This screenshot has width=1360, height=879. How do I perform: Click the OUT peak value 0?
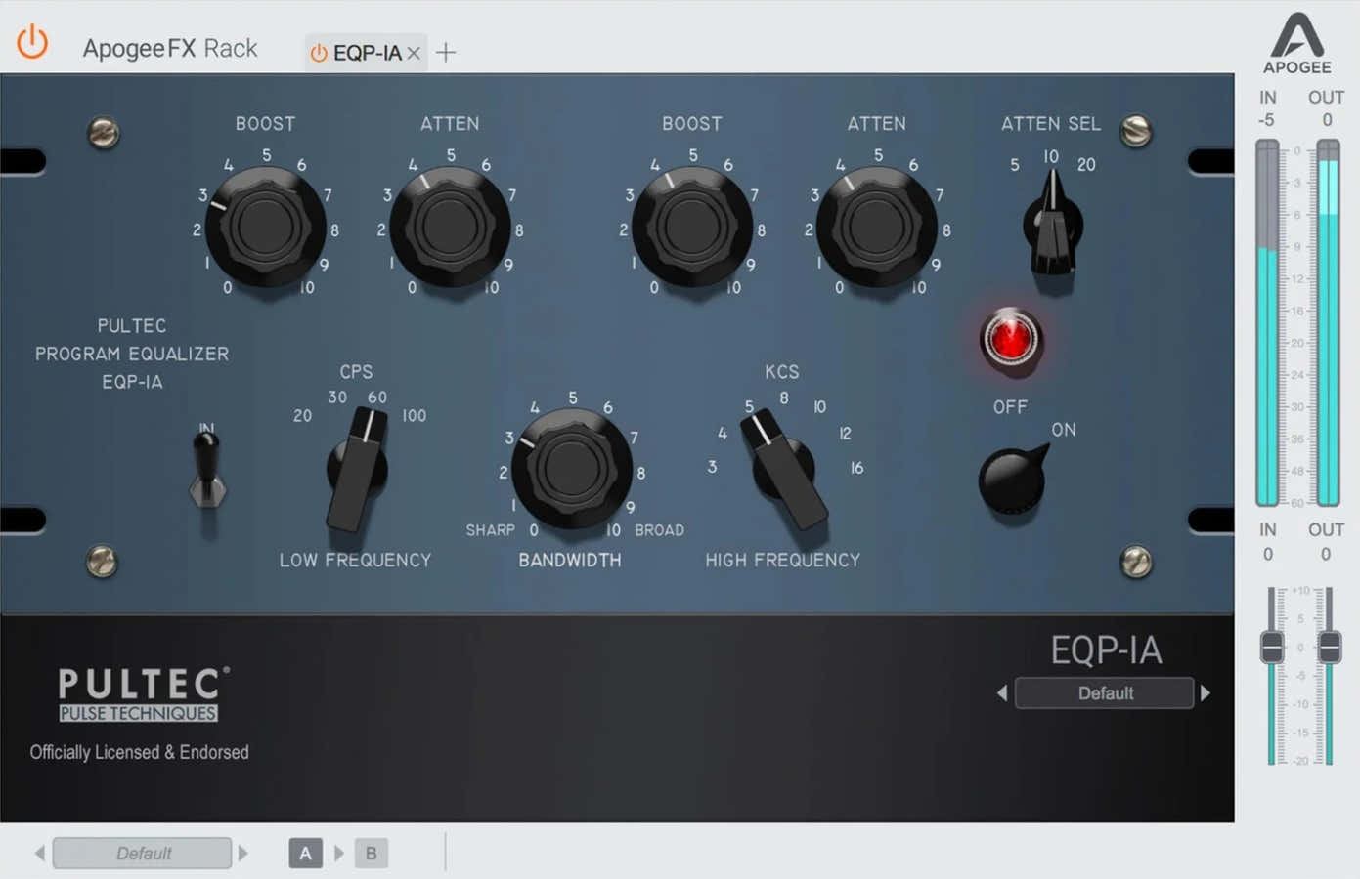point(1327,120)
